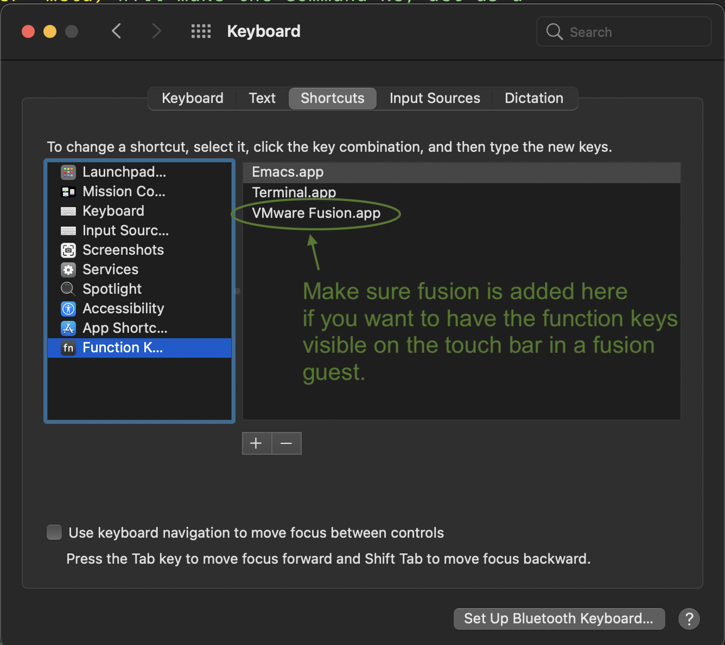The image size is (725, 645).
Task: Click the Launchpad icon in shortcuts list
Action: pyautogui.click(x=68, y=172)
